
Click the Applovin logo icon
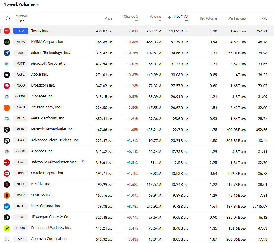(7, 239)
